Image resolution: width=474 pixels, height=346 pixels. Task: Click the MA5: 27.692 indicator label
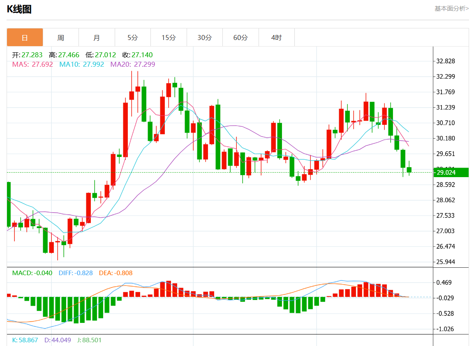pos(32,64)
